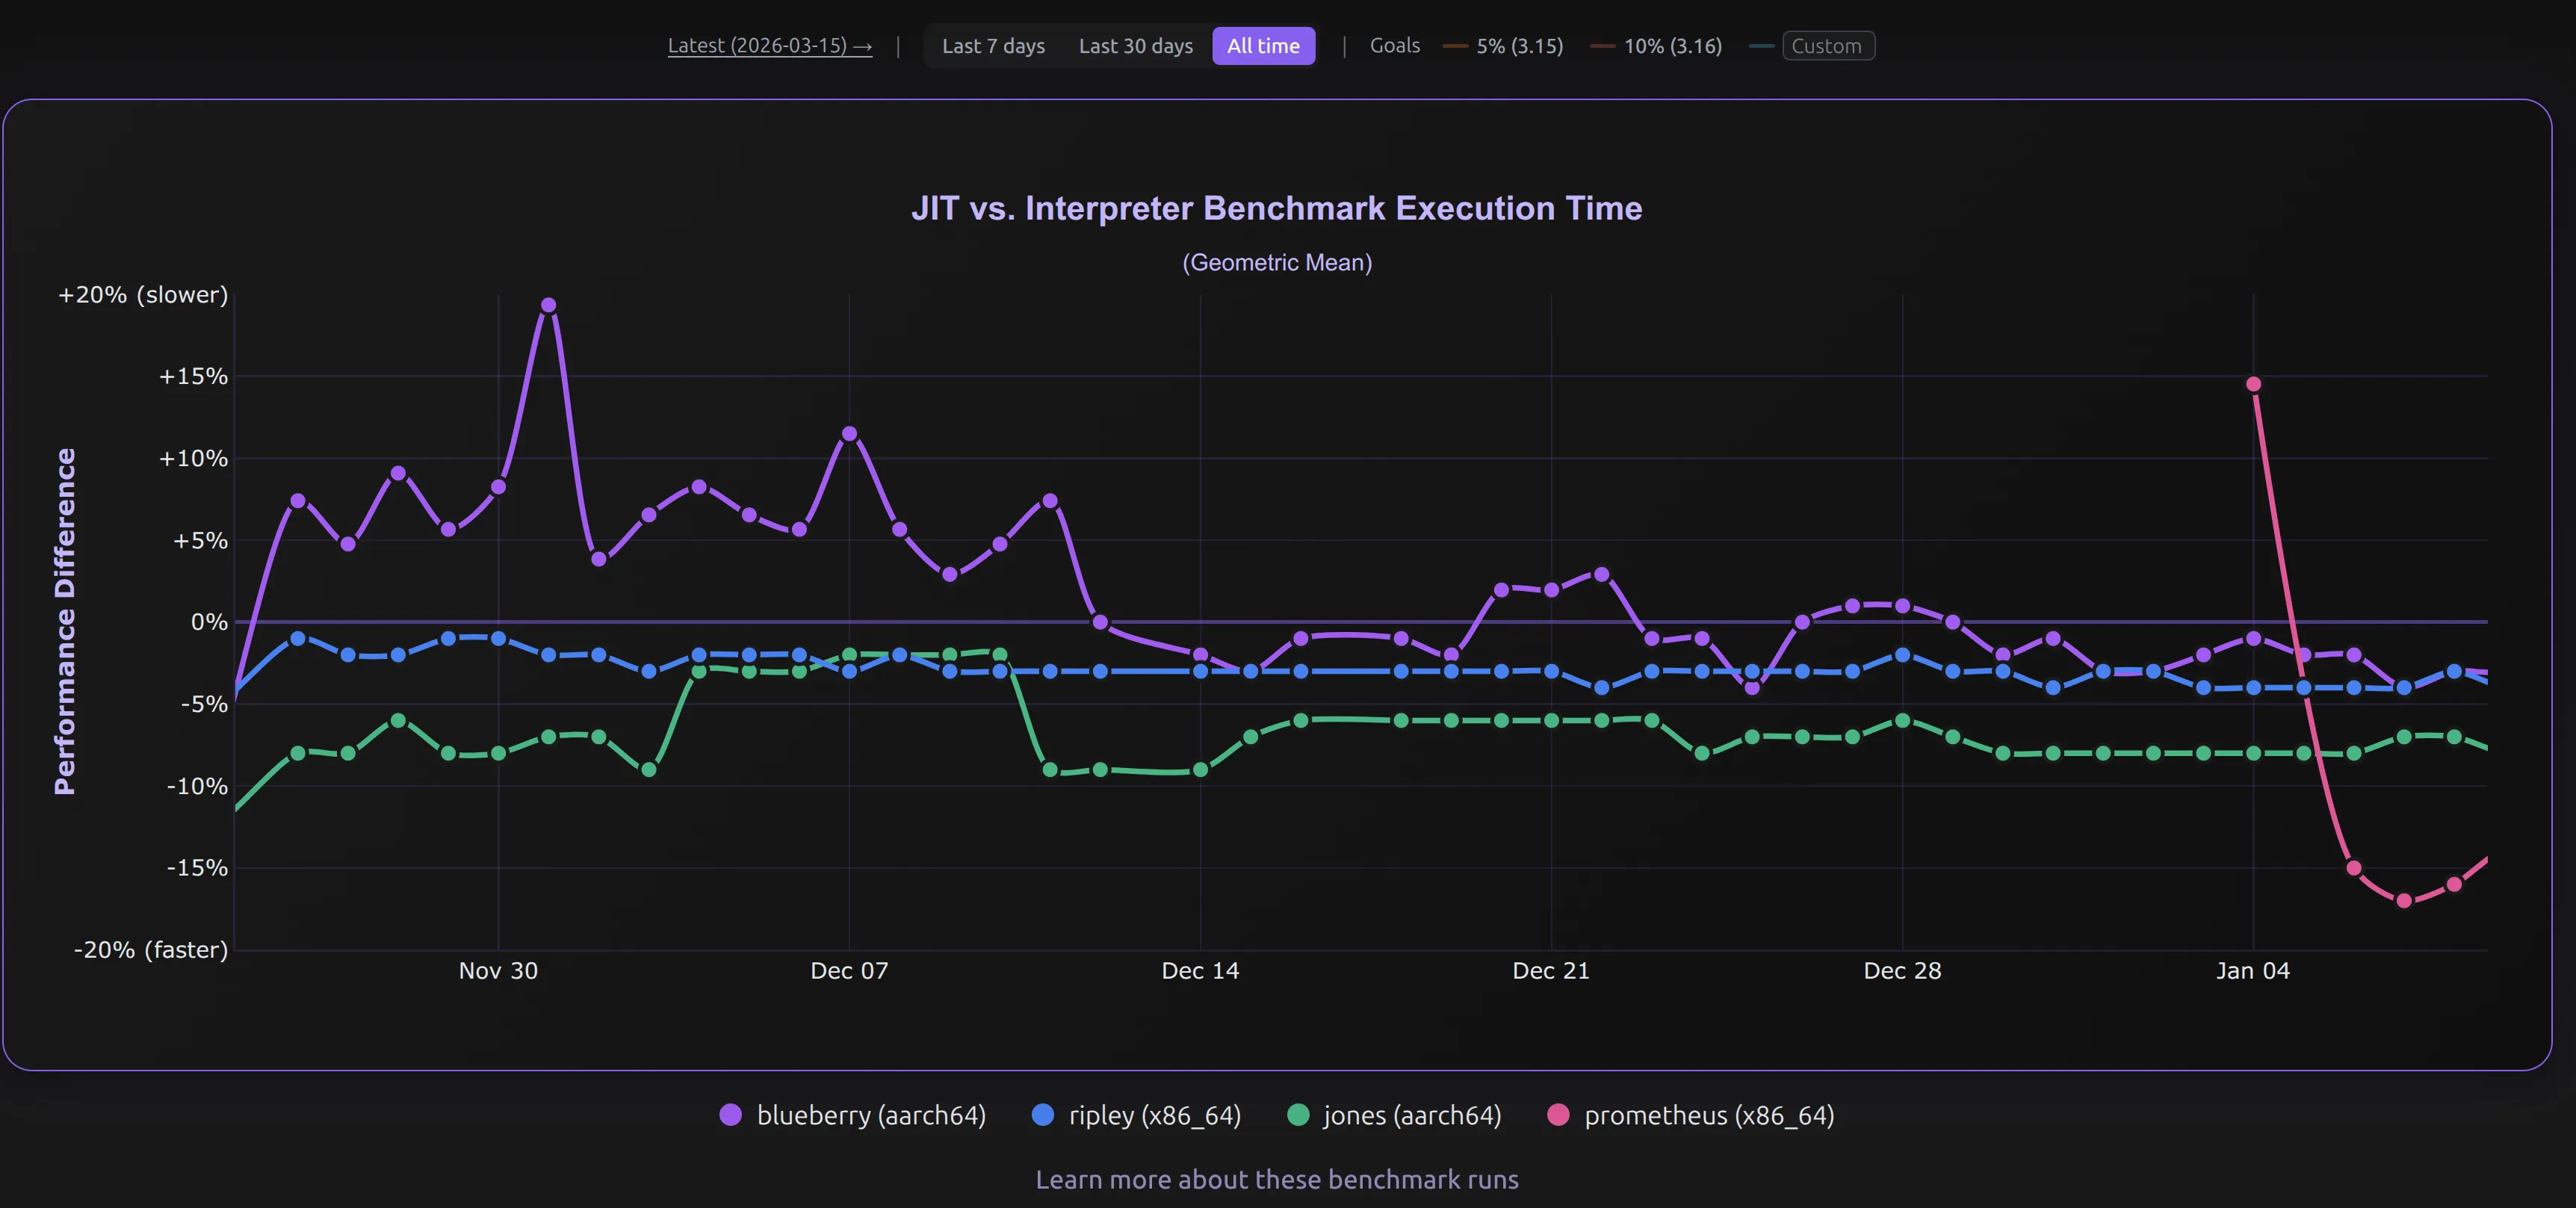The image size is (2576, 1208).
Task: Click the Custom goal line color indicator
Action: tap(1763, 46)
